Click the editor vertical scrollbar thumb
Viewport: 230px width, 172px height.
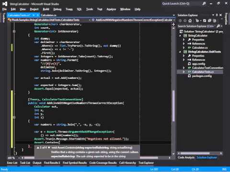coord(173,106)
